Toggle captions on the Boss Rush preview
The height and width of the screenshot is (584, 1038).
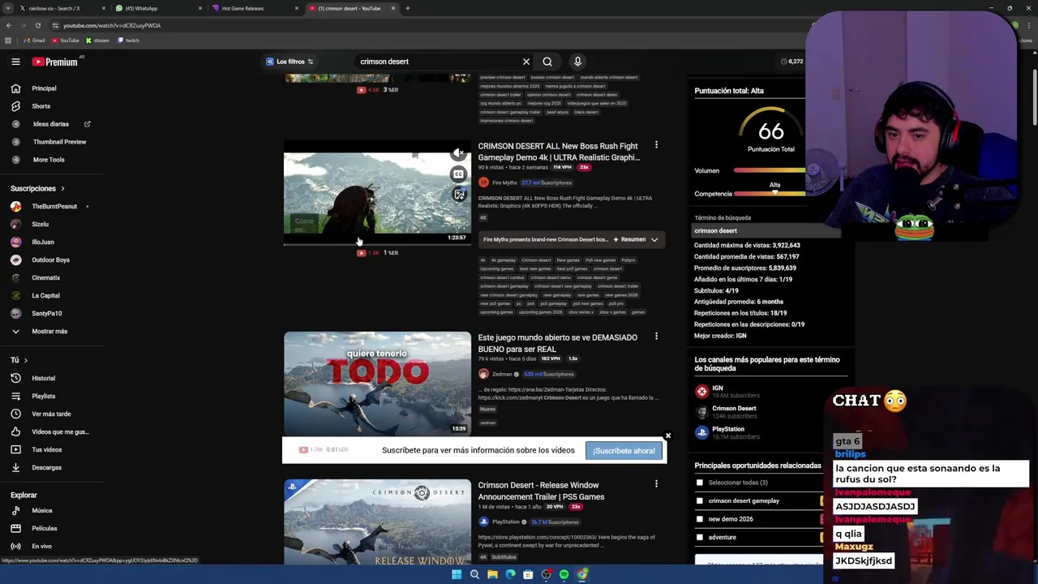point(459,174)
